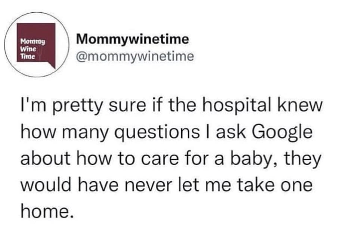Viewport: 343px width, 246px height.
Task: Click the @mommywinetime handle
Action: [135, 56]
